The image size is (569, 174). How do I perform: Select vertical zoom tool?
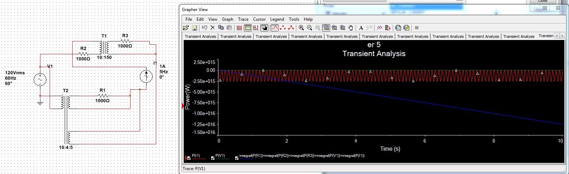coord(342,28)
